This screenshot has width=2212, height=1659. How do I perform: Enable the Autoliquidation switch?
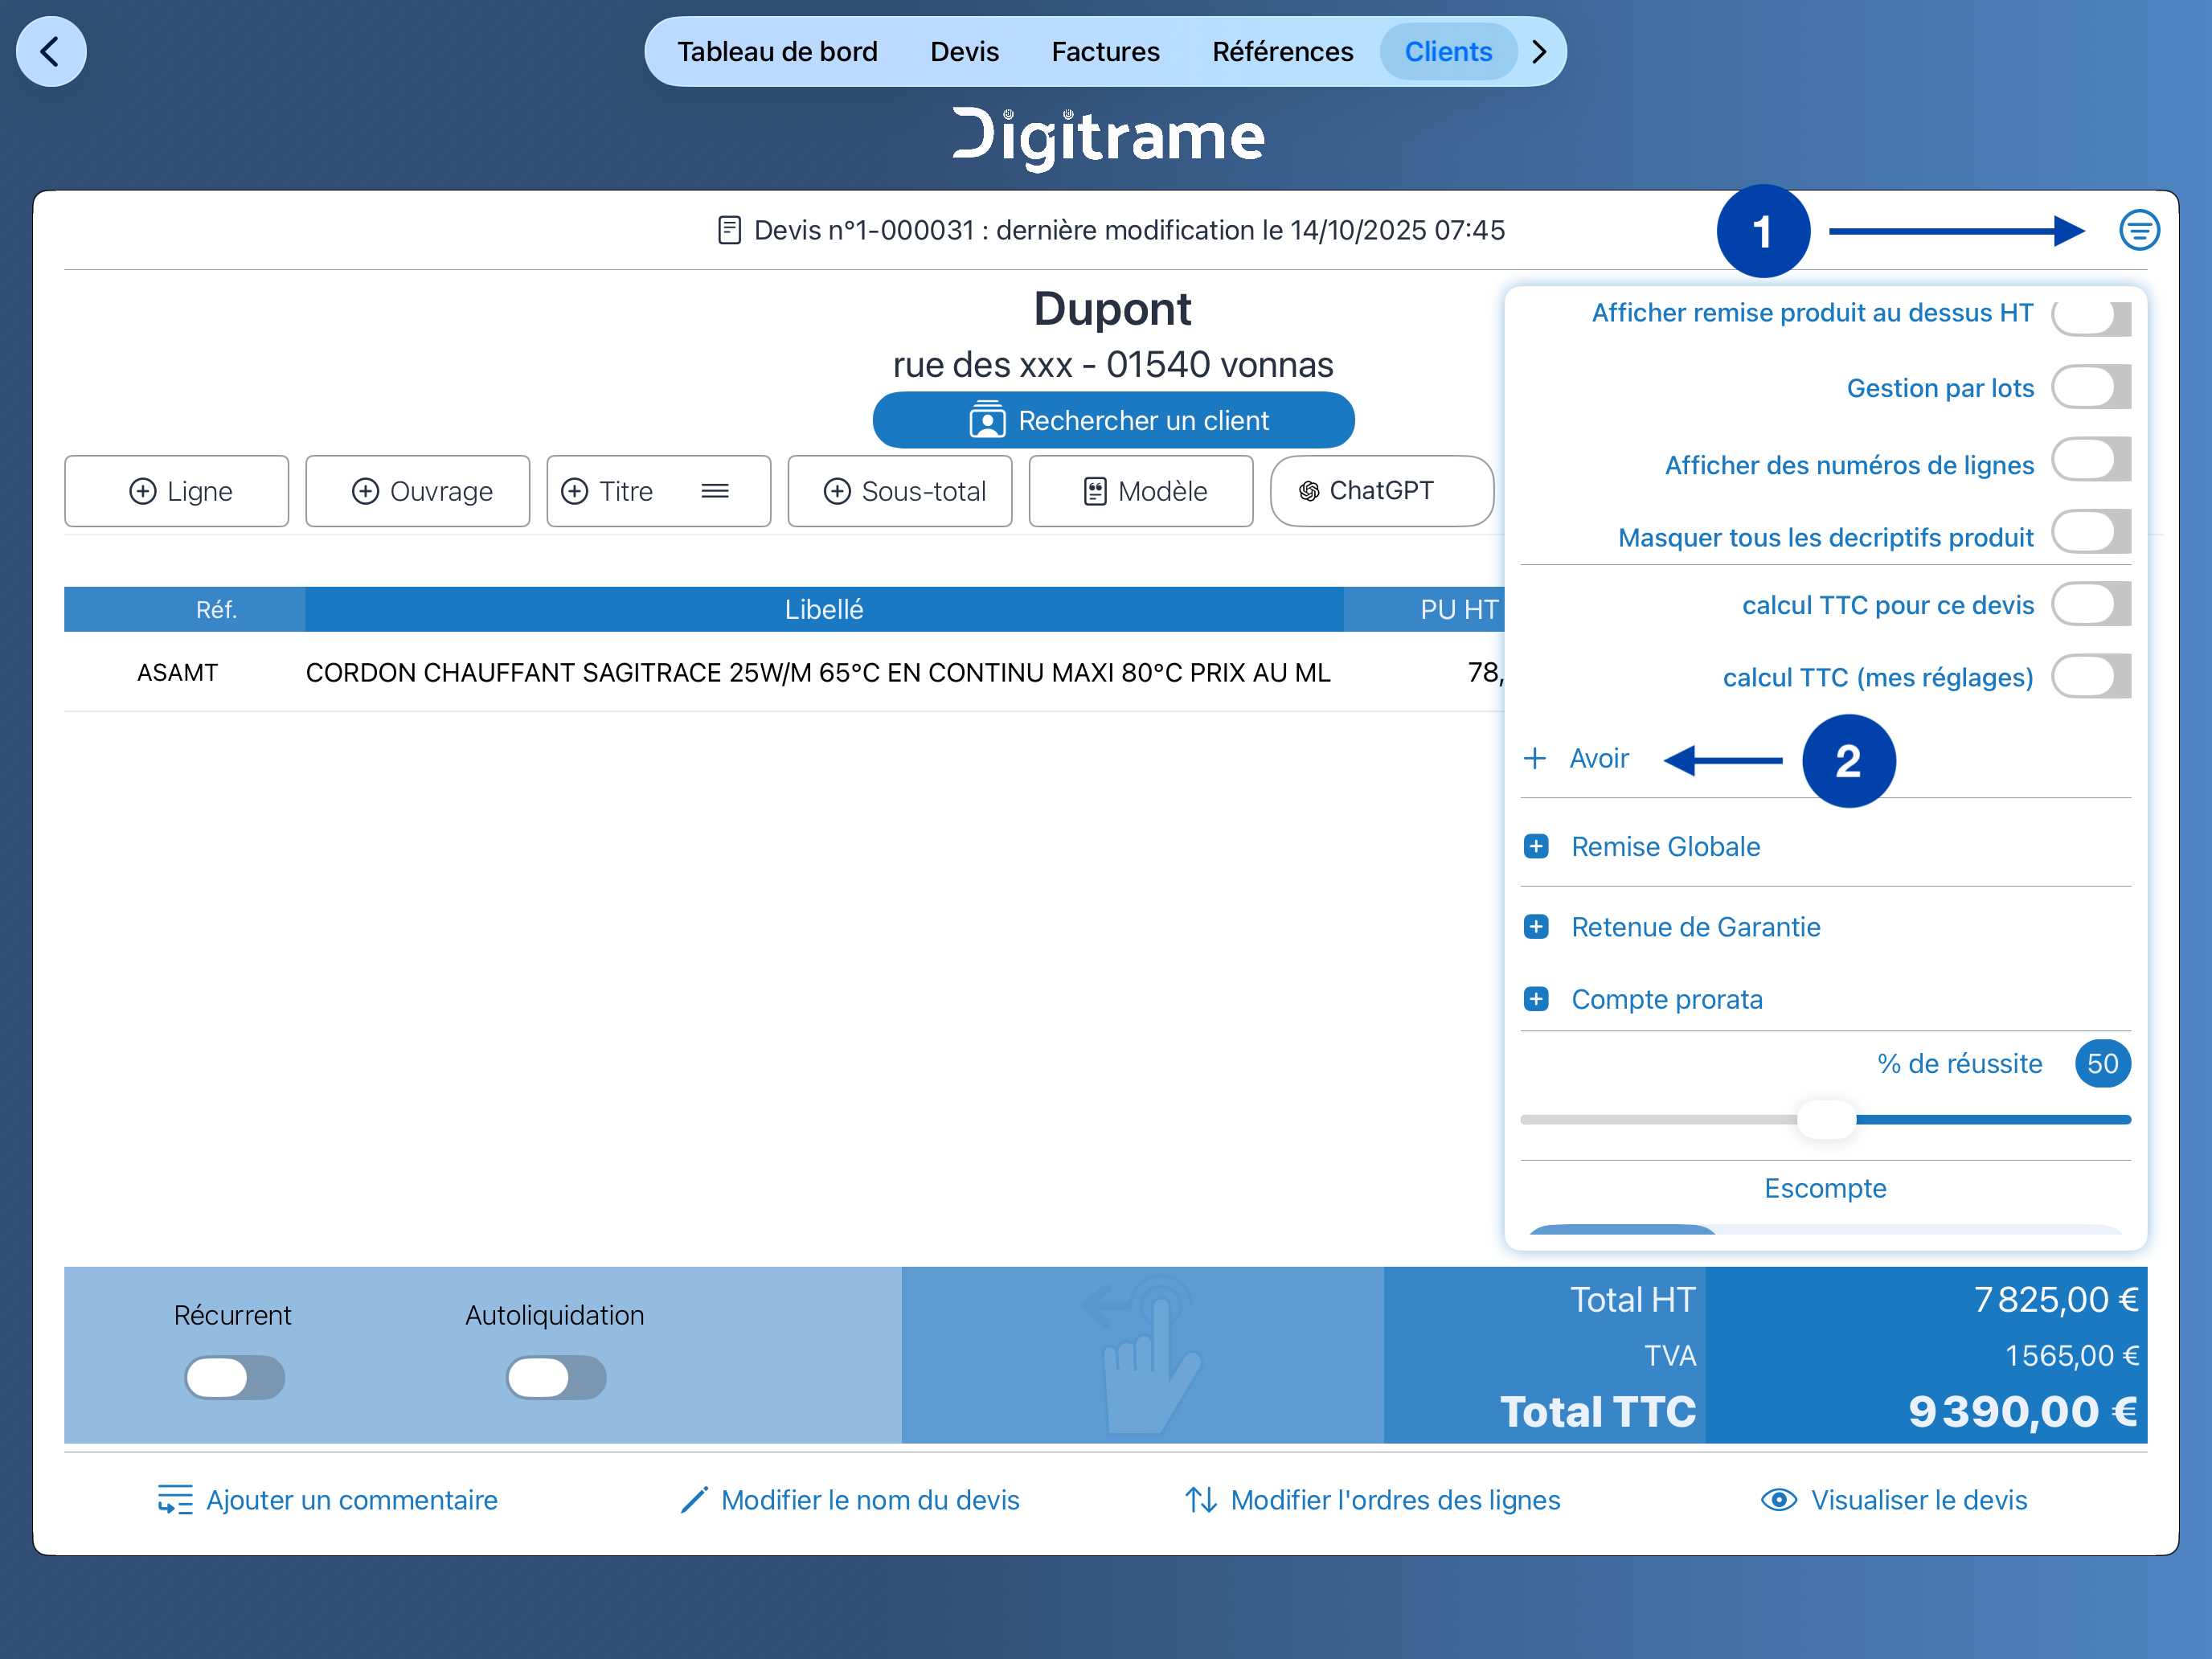click(x=556, y=1378)
